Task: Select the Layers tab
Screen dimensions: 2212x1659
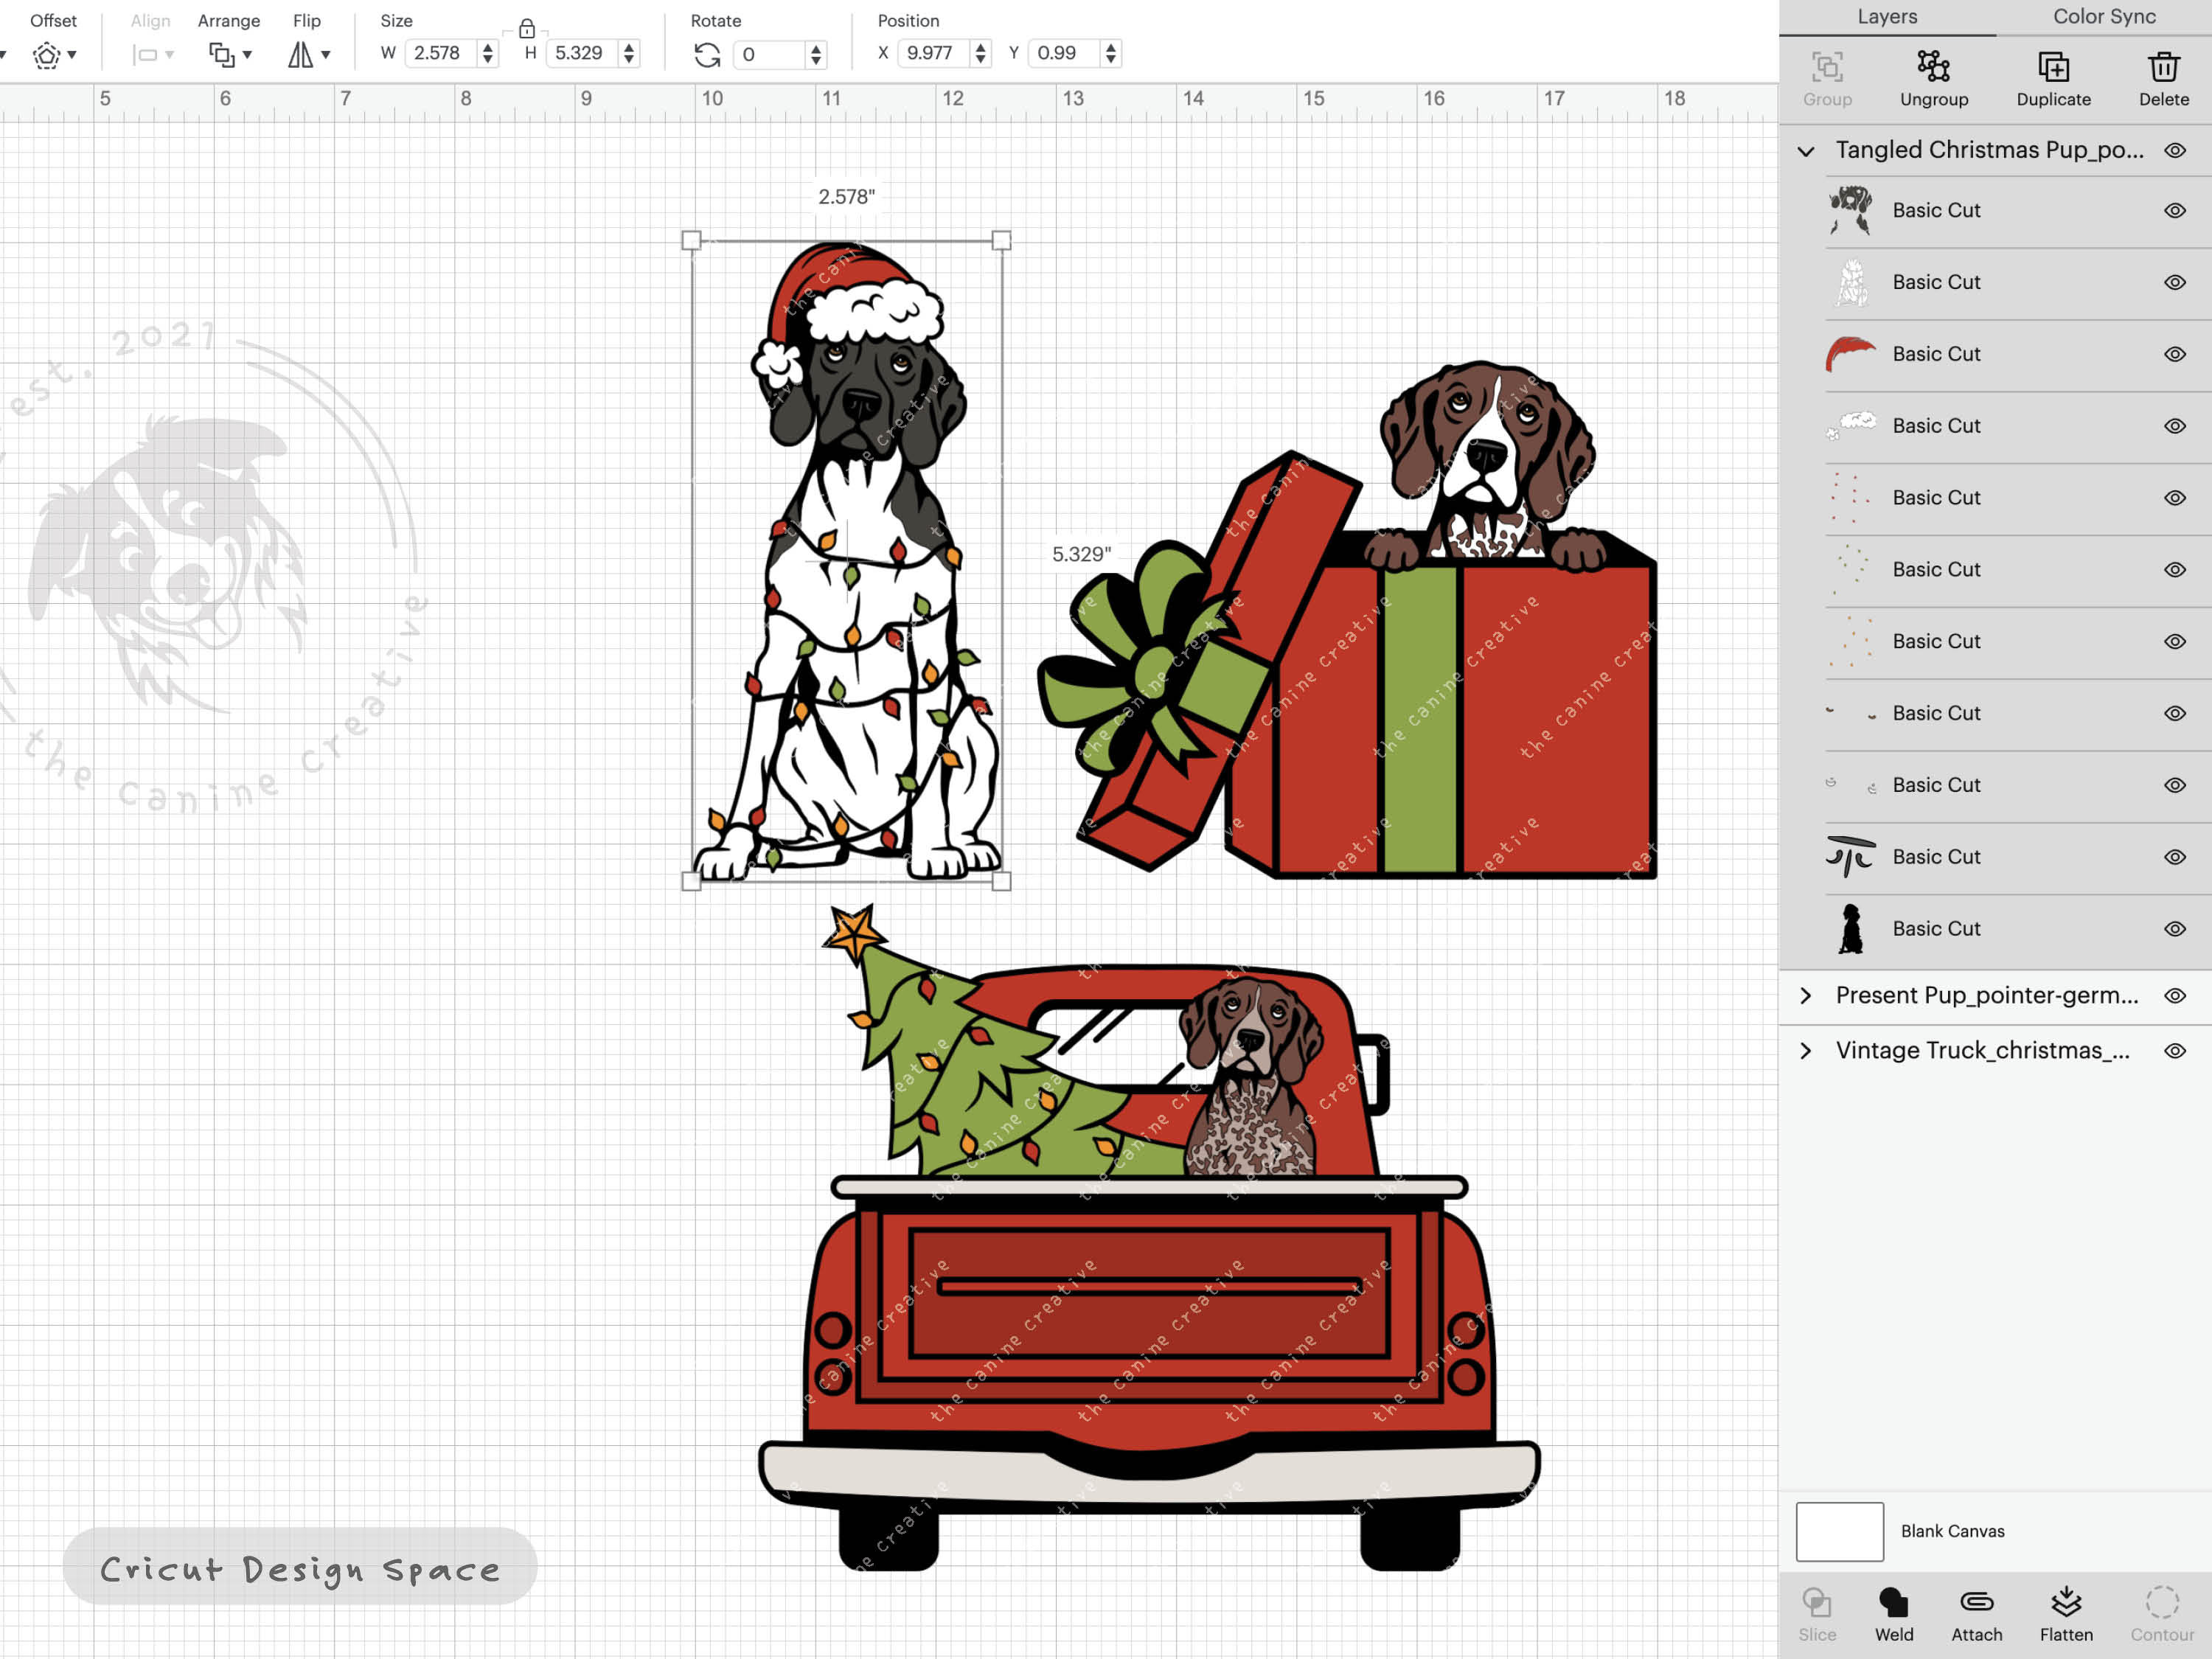Action: coord(1886,16)
